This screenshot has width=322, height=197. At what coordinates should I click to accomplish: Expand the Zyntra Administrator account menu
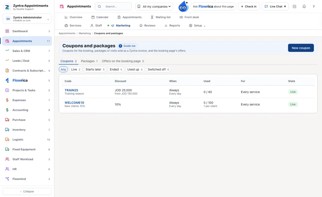point(27,19)
